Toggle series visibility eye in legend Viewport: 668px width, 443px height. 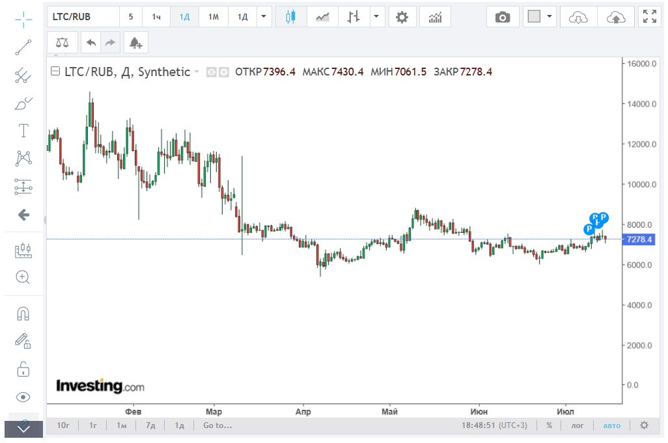pos(211,72)
